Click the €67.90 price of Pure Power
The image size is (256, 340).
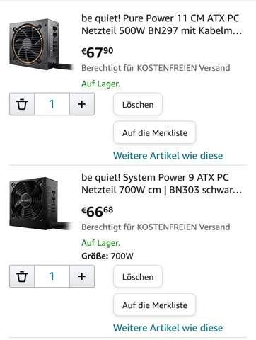98,52
